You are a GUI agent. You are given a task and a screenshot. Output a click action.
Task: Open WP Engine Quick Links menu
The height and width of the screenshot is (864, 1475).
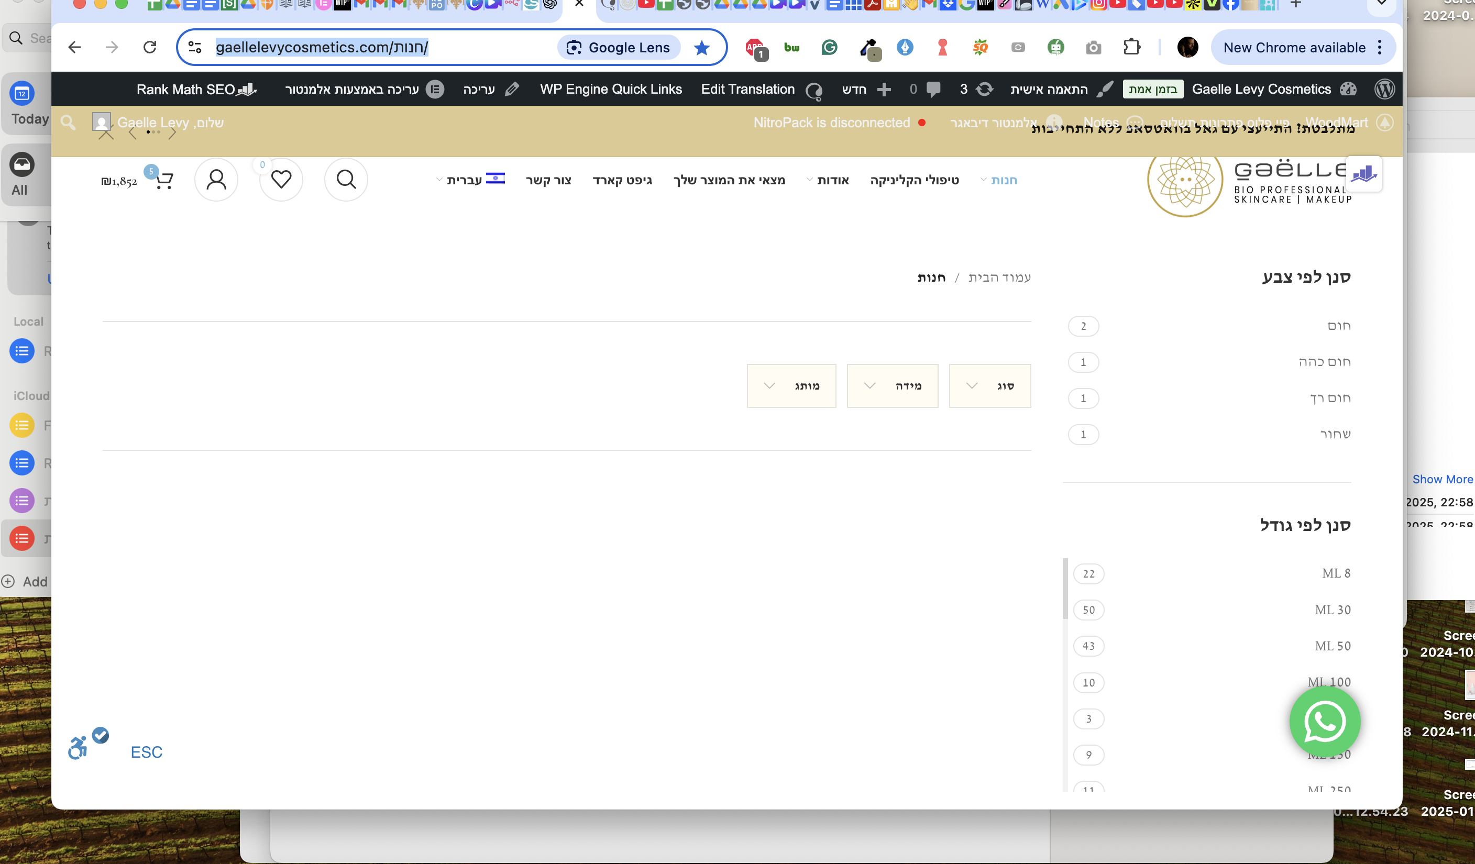click(x=611, y=90)
